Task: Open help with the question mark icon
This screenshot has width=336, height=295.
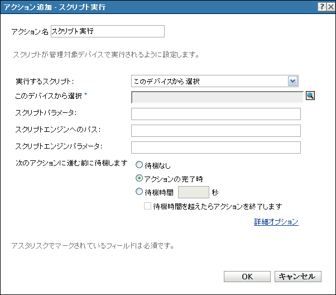Action: (x=322, y=7)
